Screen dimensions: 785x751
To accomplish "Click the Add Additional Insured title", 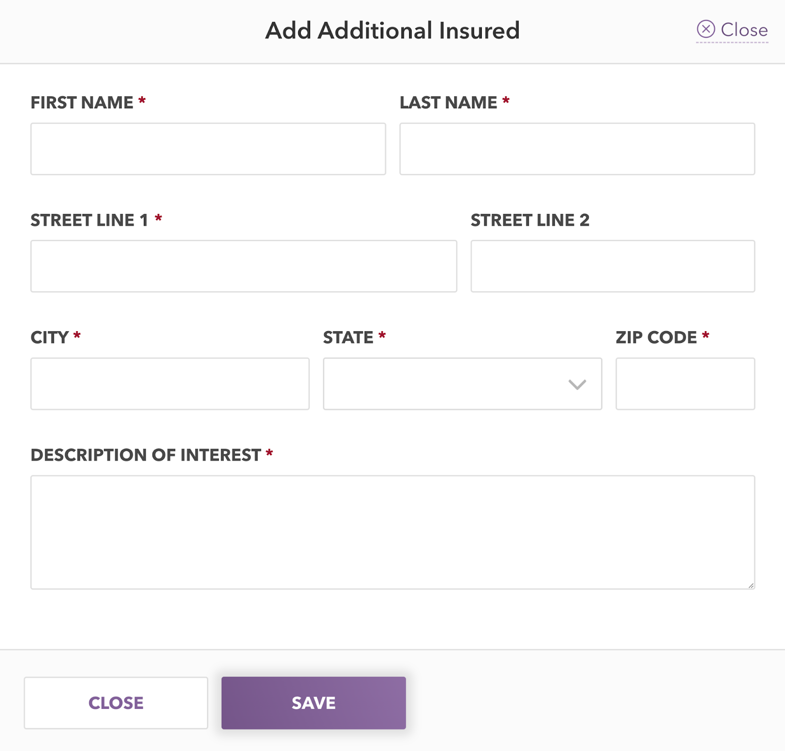I will [392, 30].
